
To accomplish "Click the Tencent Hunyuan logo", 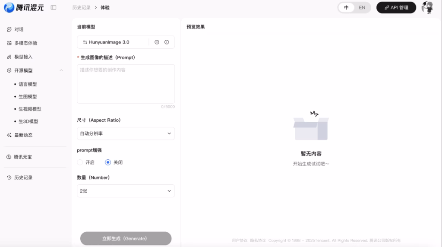I will 24,7.
